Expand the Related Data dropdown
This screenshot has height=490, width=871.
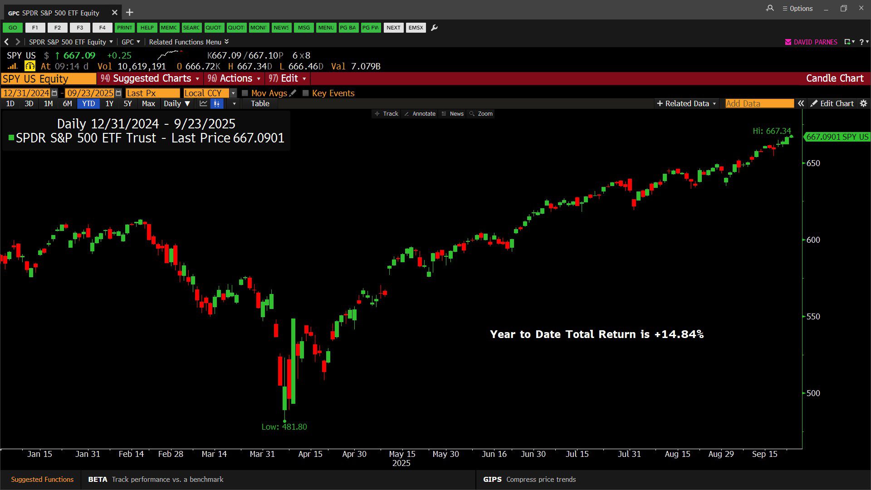pyautogui.click(x=686, y=103)
